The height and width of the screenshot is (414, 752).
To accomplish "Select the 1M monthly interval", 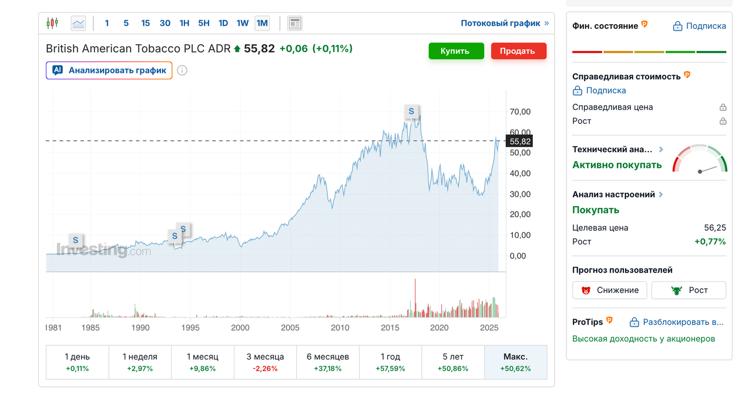I will [x=262, y=23].
